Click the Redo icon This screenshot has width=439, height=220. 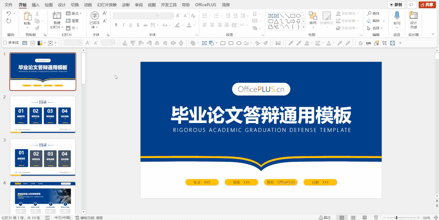[9, 21]
